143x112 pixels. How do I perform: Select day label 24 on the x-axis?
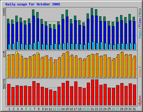click(105, 109)
